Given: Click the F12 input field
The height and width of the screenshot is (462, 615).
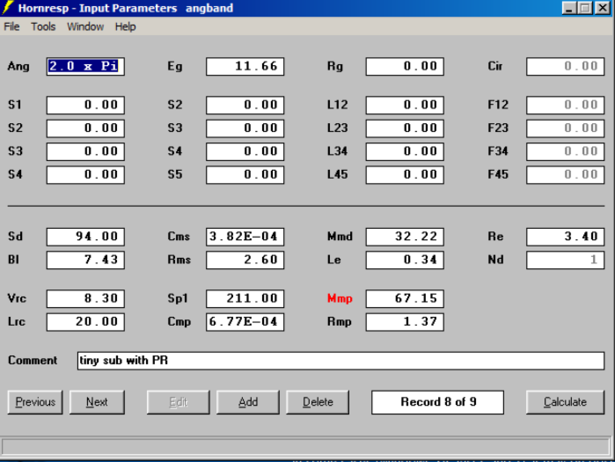Looking at the screenshot, I should coord(565,105).
